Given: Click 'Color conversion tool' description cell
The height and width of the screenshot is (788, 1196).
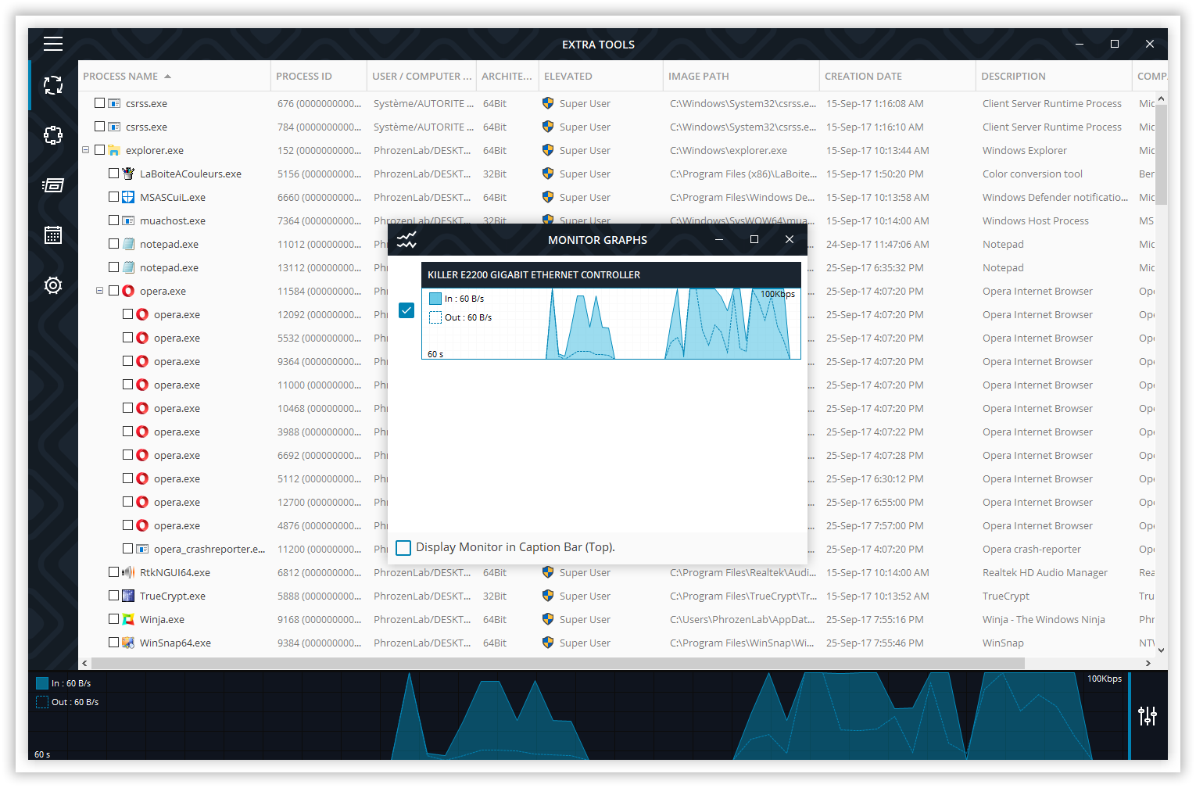Looking at the screenshot, I should [1033, 174].
